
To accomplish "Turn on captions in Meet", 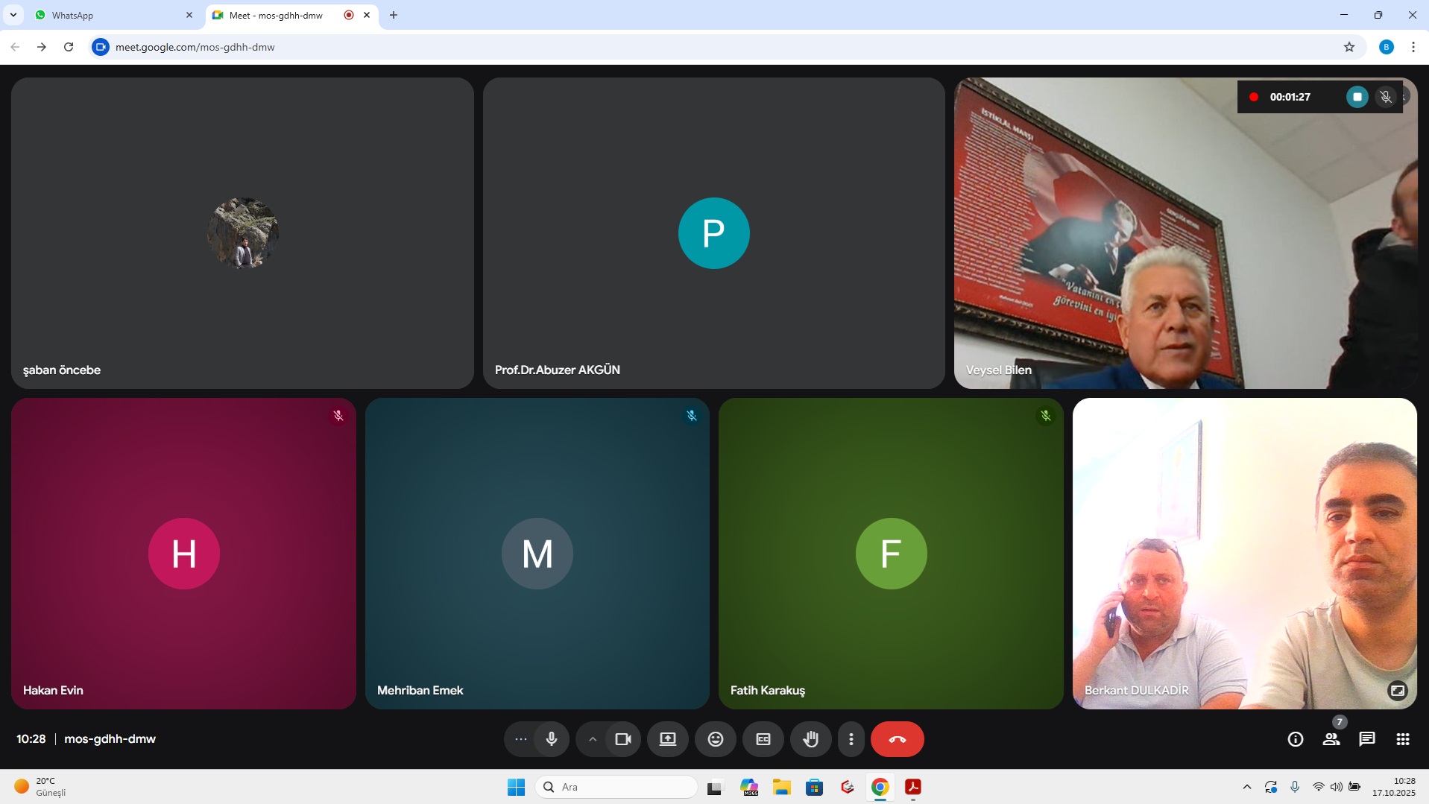I will tap(763, 739).
